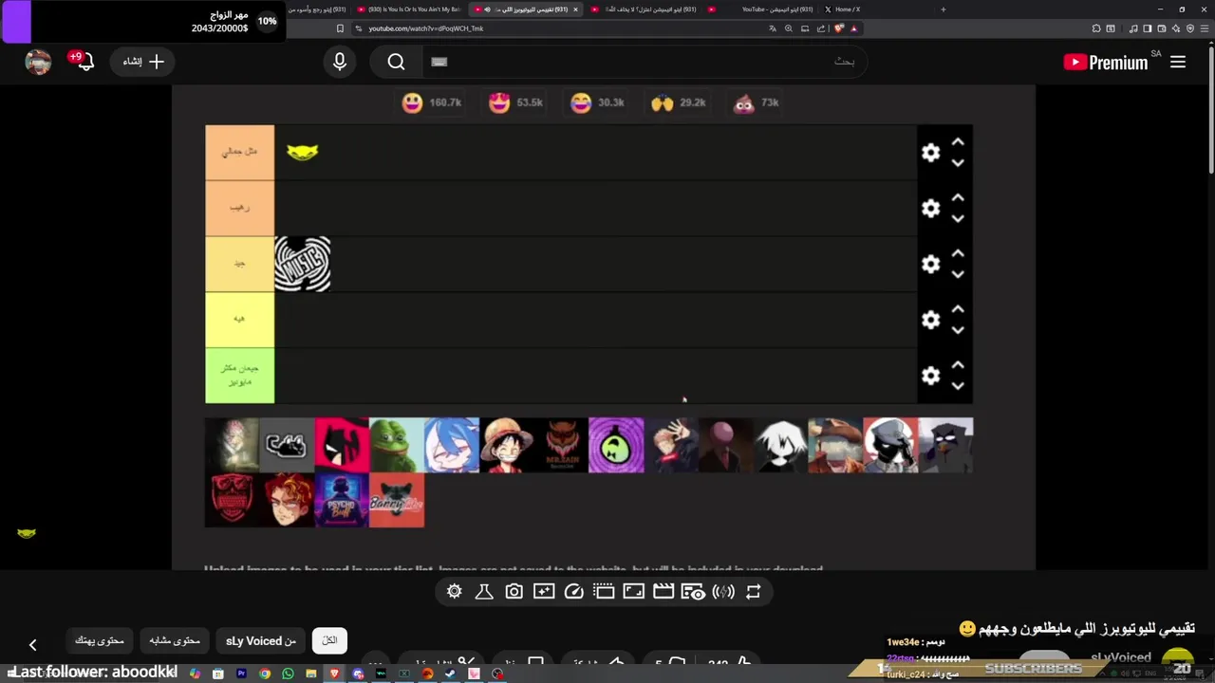Select the 'الكل' filter chip
The width and height of the screenshot is (1215, 683).
point(329,640)
